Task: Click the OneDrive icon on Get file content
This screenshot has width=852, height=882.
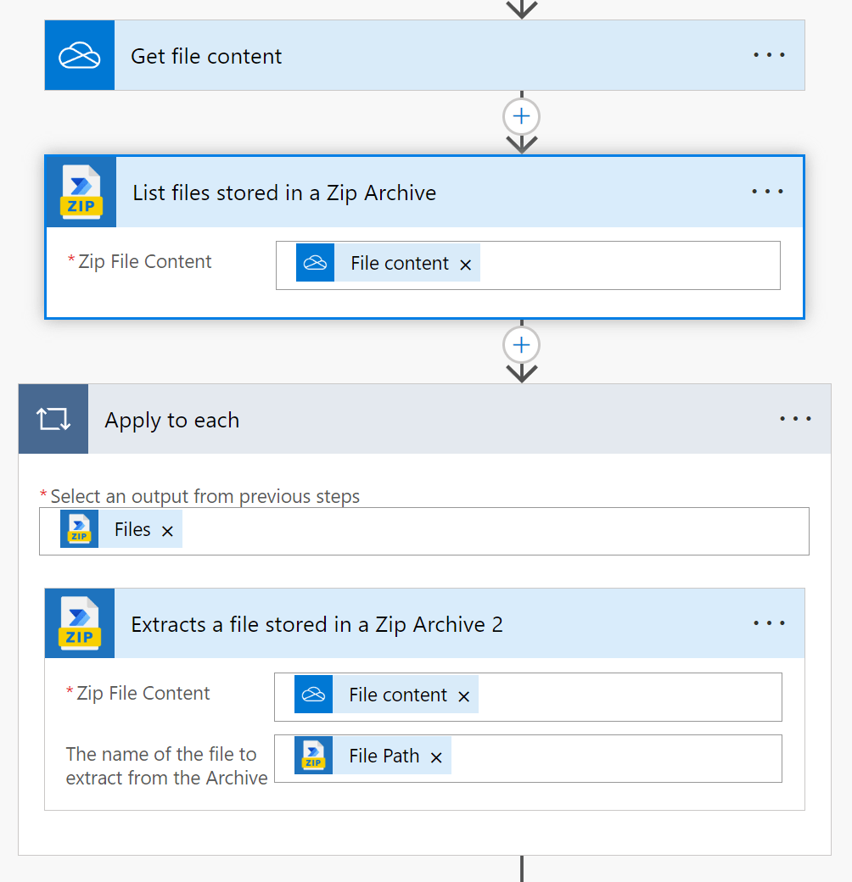Action: click(79, 55)
